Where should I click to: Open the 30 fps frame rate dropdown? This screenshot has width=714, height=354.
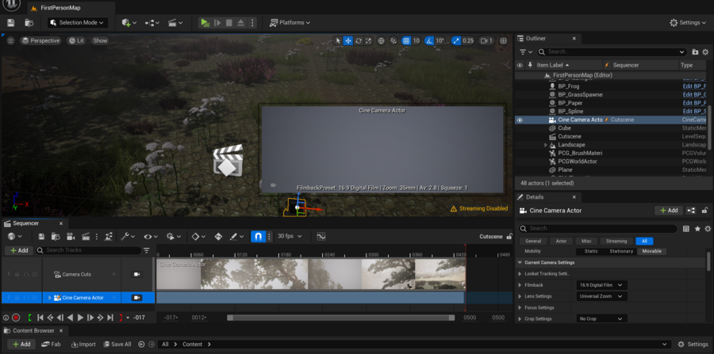[x=290, y=236]
